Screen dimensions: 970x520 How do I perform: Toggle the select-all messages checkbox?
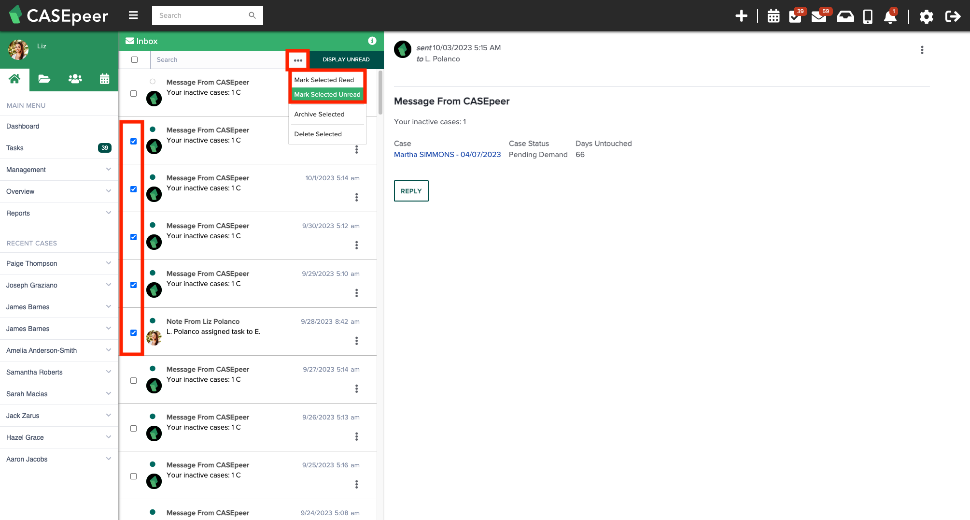pyautogui.click(x=134, y=60)
